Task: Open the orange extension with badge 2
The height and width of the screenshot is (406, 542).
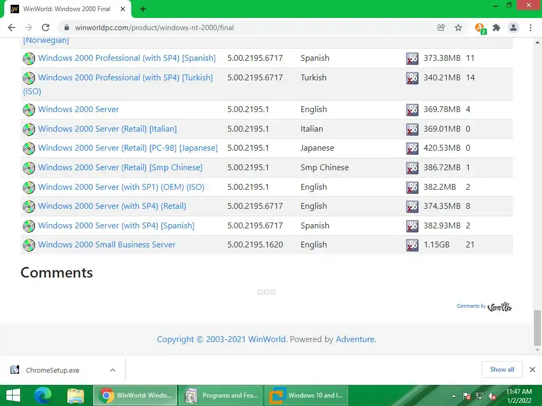Action: (x=481, y=29)
